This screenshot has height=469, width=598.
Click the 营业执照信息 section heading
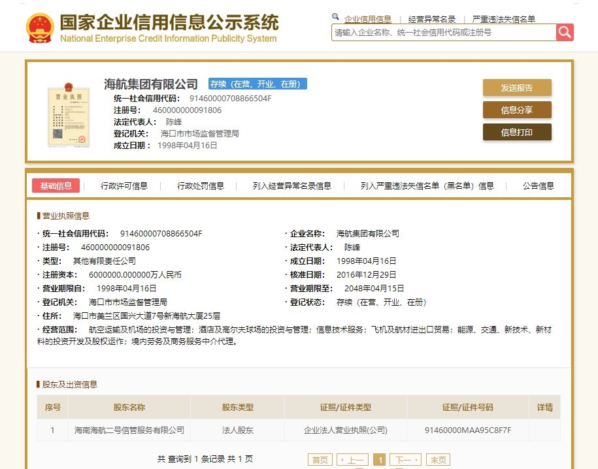coord(65,216)
